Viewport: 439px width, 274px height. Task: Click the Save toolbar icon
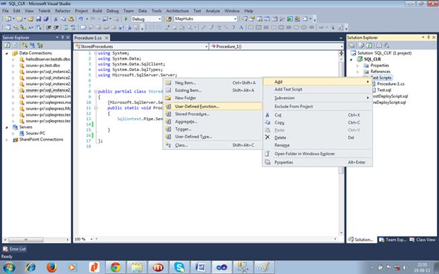38,19
